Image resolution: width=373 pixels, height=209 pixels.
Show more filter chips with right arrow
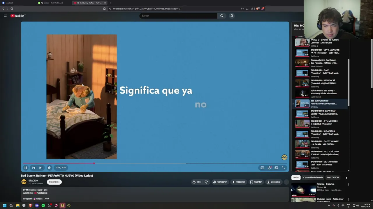coord(346,178)
